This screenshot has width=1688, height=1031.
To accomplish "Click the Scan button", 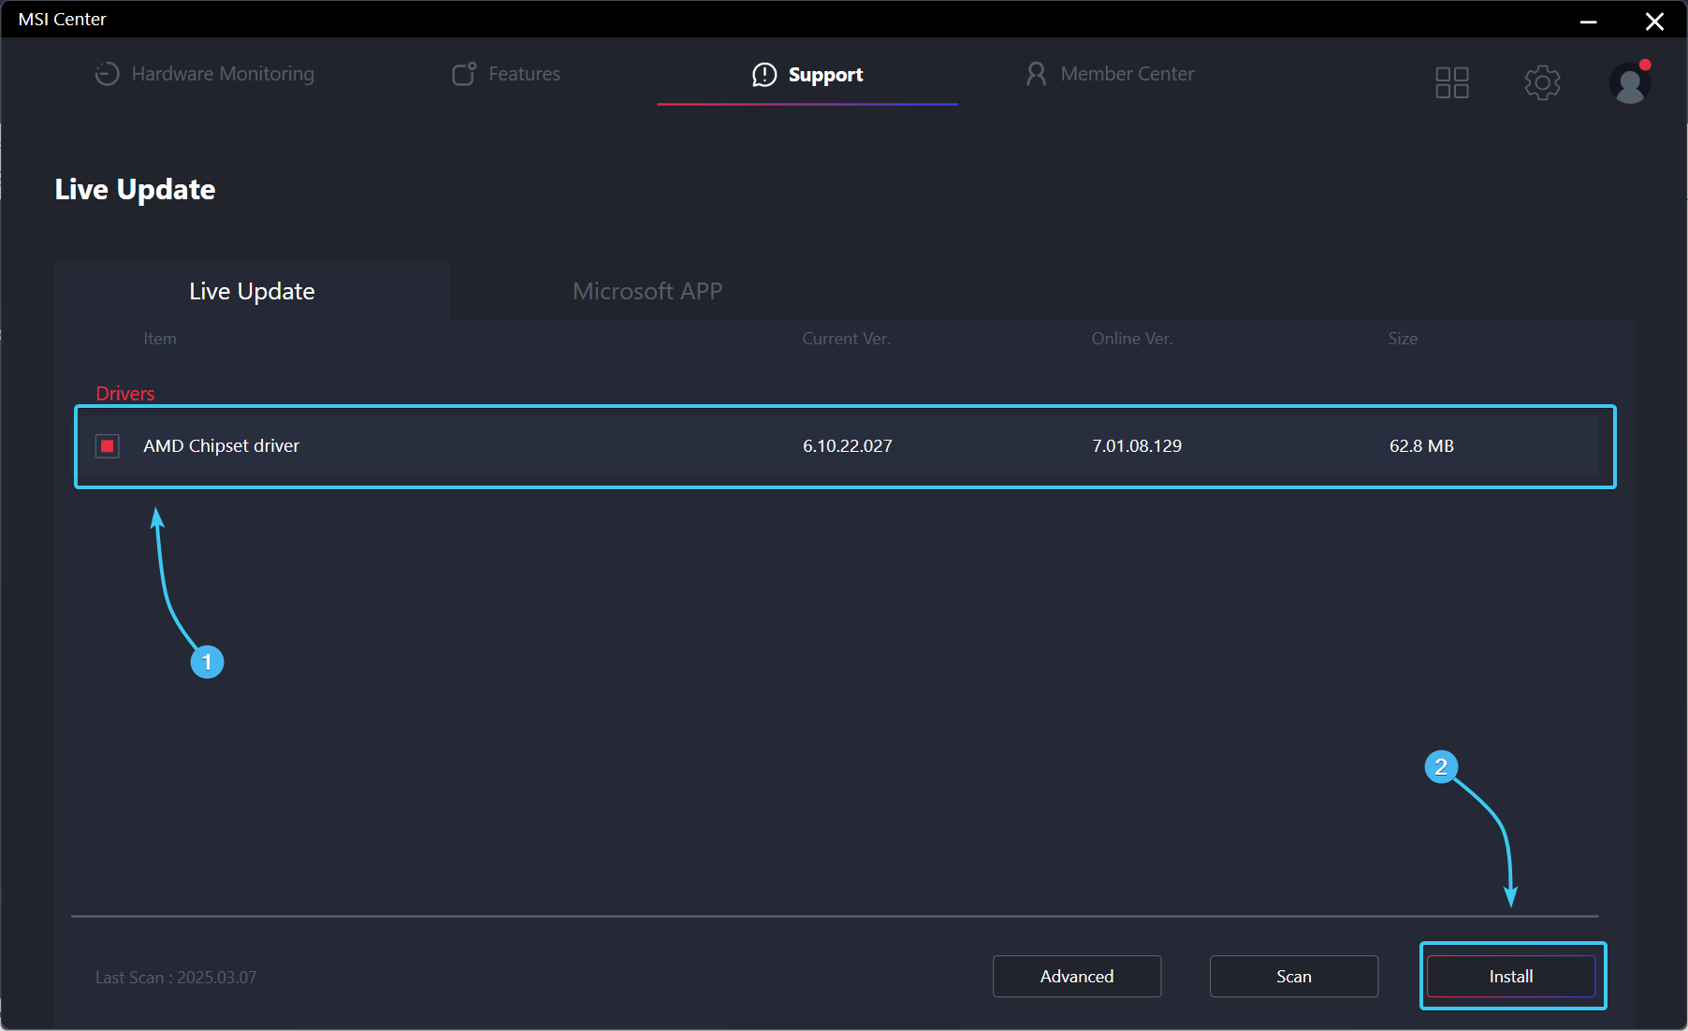I will [x=1294, y=977].
